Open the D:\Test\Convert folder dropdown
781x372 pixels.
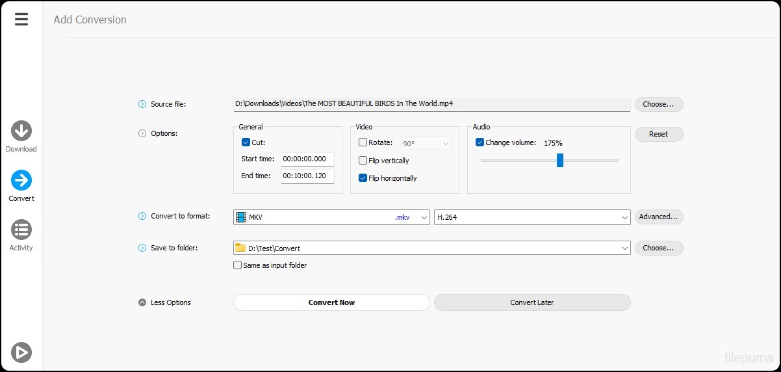pos(431,248)
